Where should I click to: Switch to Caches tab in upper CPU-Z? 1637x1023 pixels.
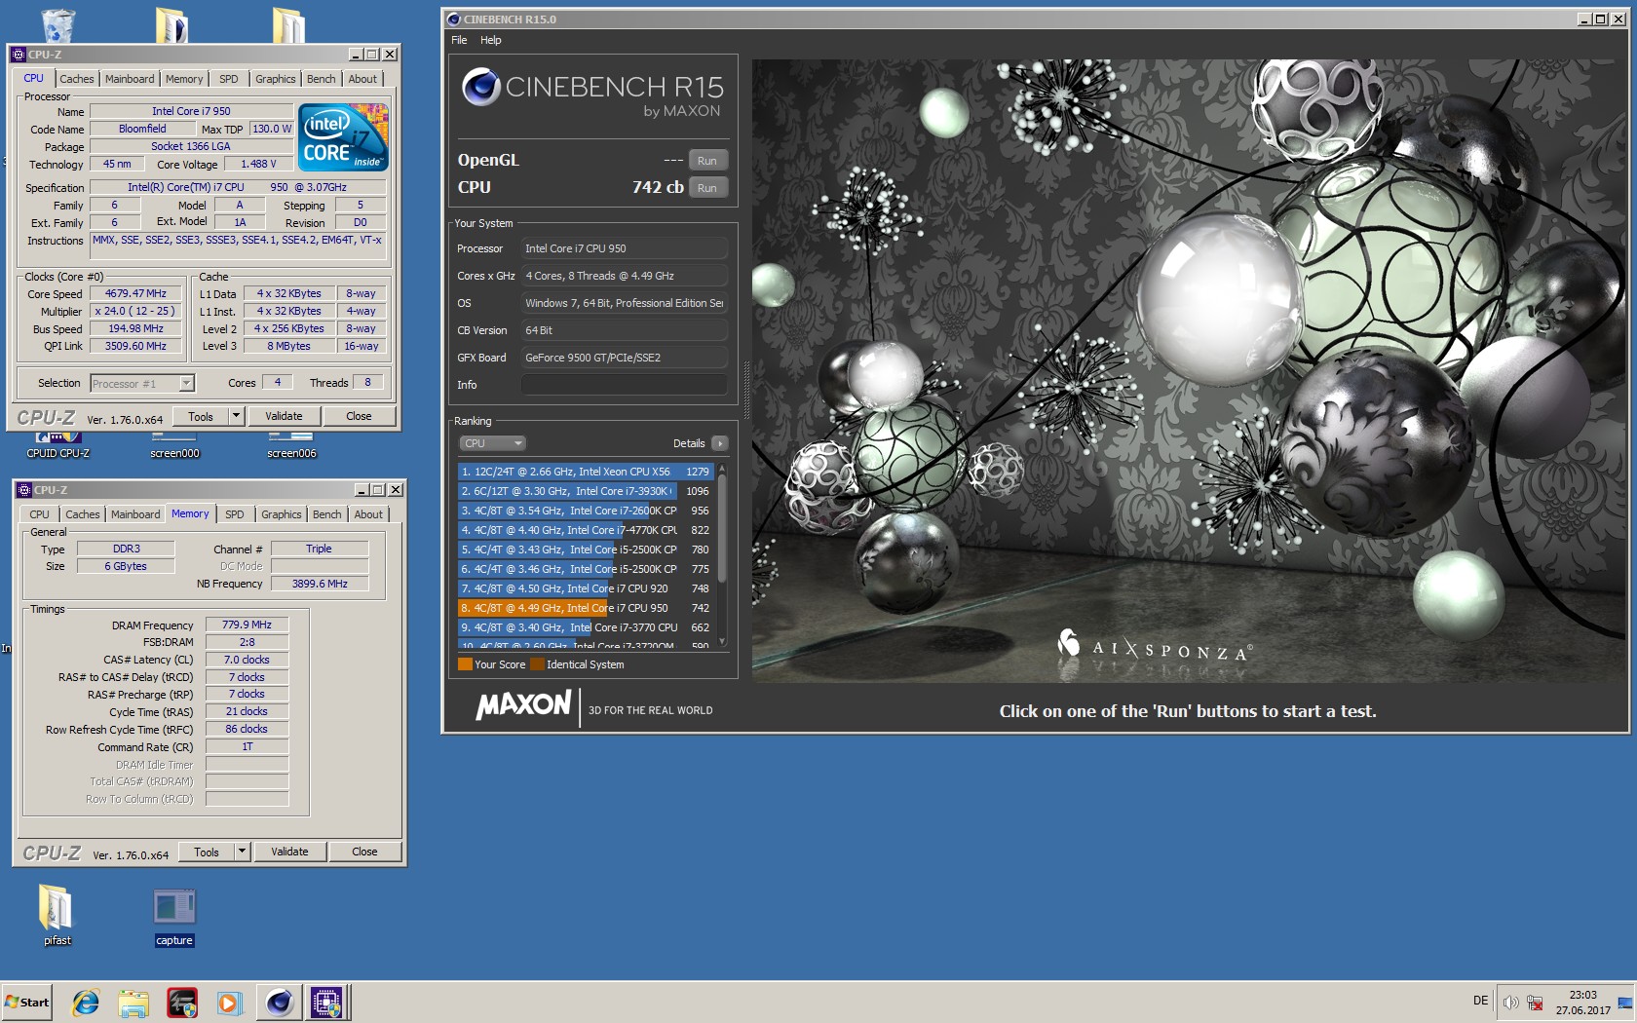click(x=77, y=79)
